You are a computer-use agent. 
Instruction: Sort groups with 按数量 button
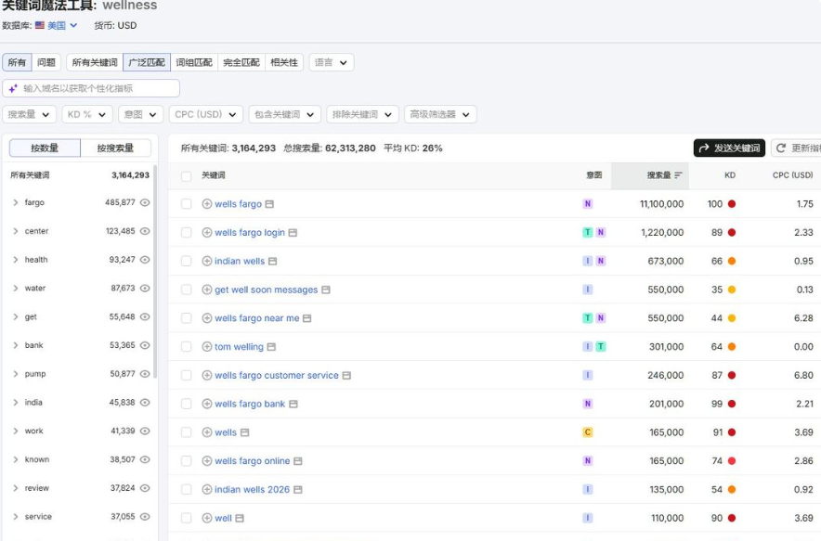click(45, 148)
